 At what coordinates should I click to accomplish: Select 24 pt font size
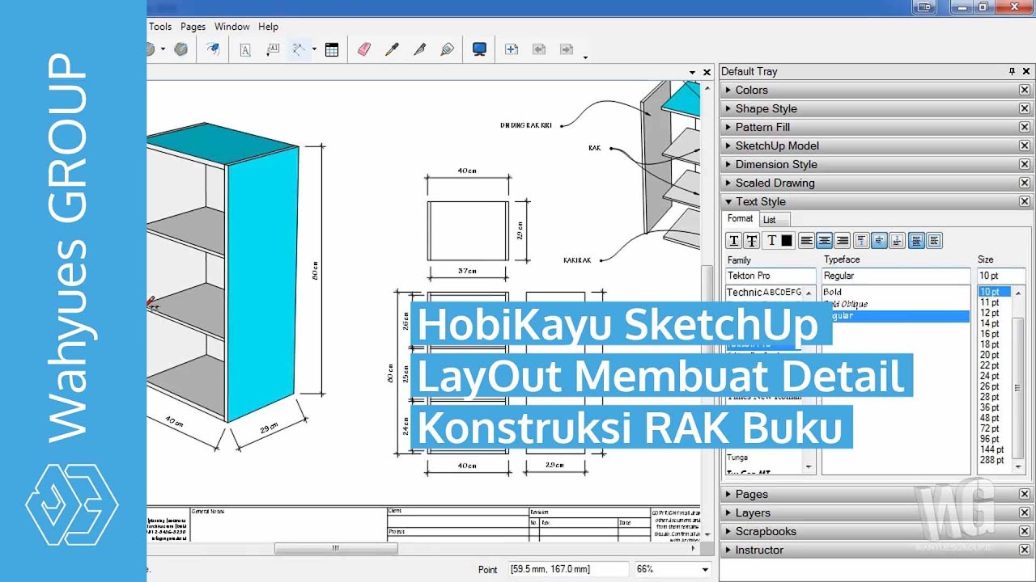(x=990, y=376)
